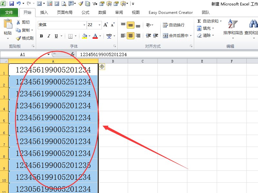Select the Format Painter tool

[24, 38]
